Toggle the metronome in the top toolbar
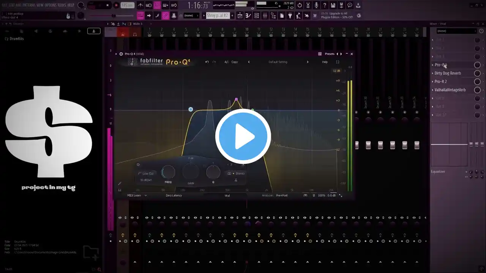 pos(140,5)
